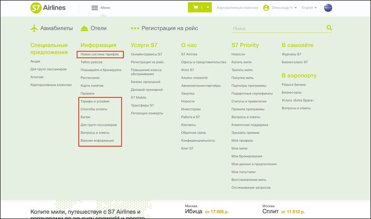Viewport: 371px width, 219px height.
Task: Open the Покупка миль link
Action: pos(242,78)
